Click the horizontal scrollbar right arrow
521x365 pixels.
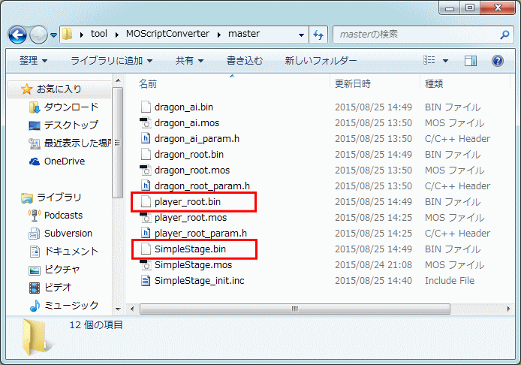coord(508,309)
